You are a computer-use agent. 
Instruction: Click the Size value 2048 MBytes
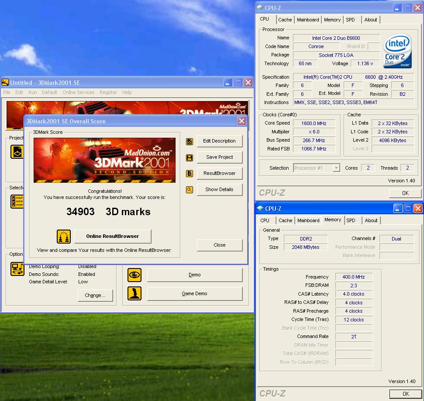[x=306, y=247]
